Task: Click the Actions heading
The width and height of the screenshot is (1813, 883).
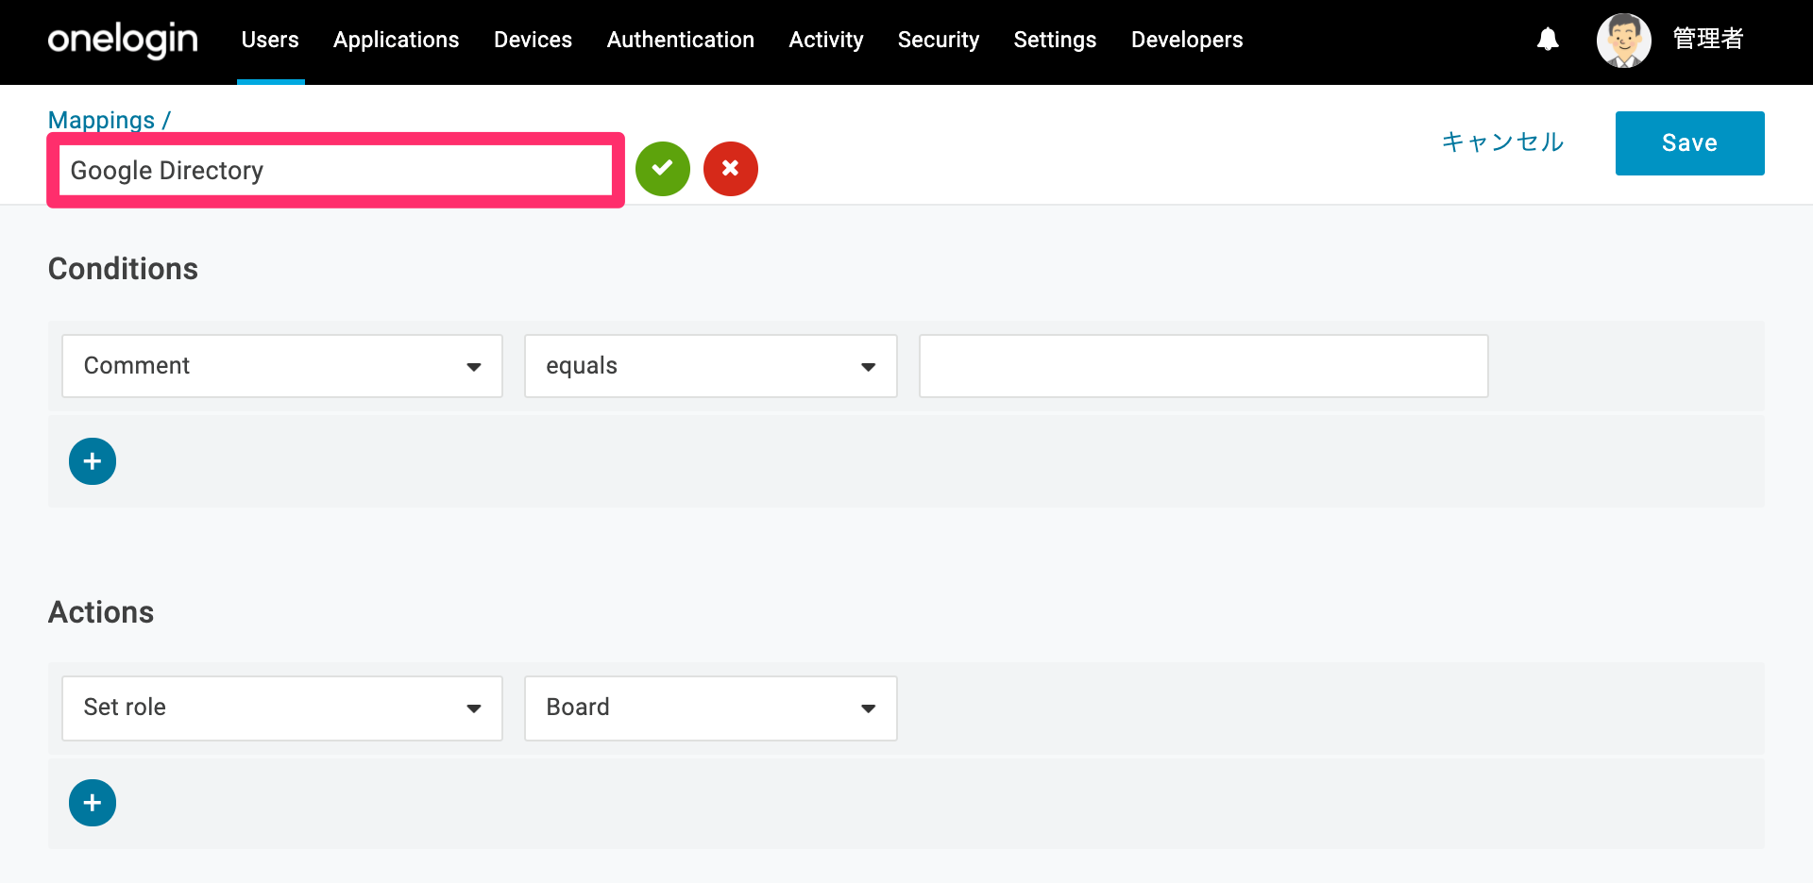Action: point(101,612)
